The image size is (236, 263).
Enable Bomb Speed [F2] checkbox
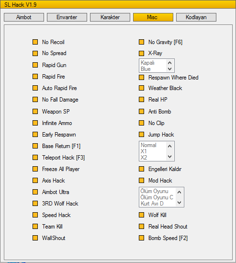(141, 238)
